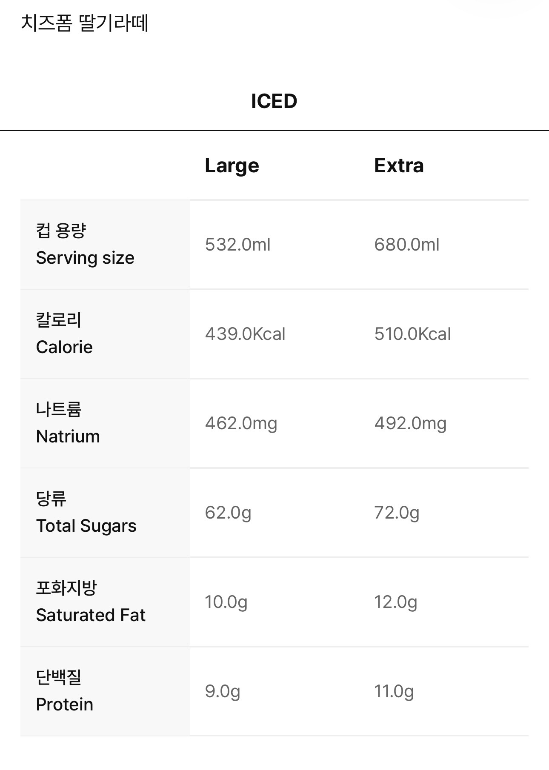The width and height of the screenshot is (549, 770).
Task: Click the 462.0mg natrium value
Action: pos(241,424)
